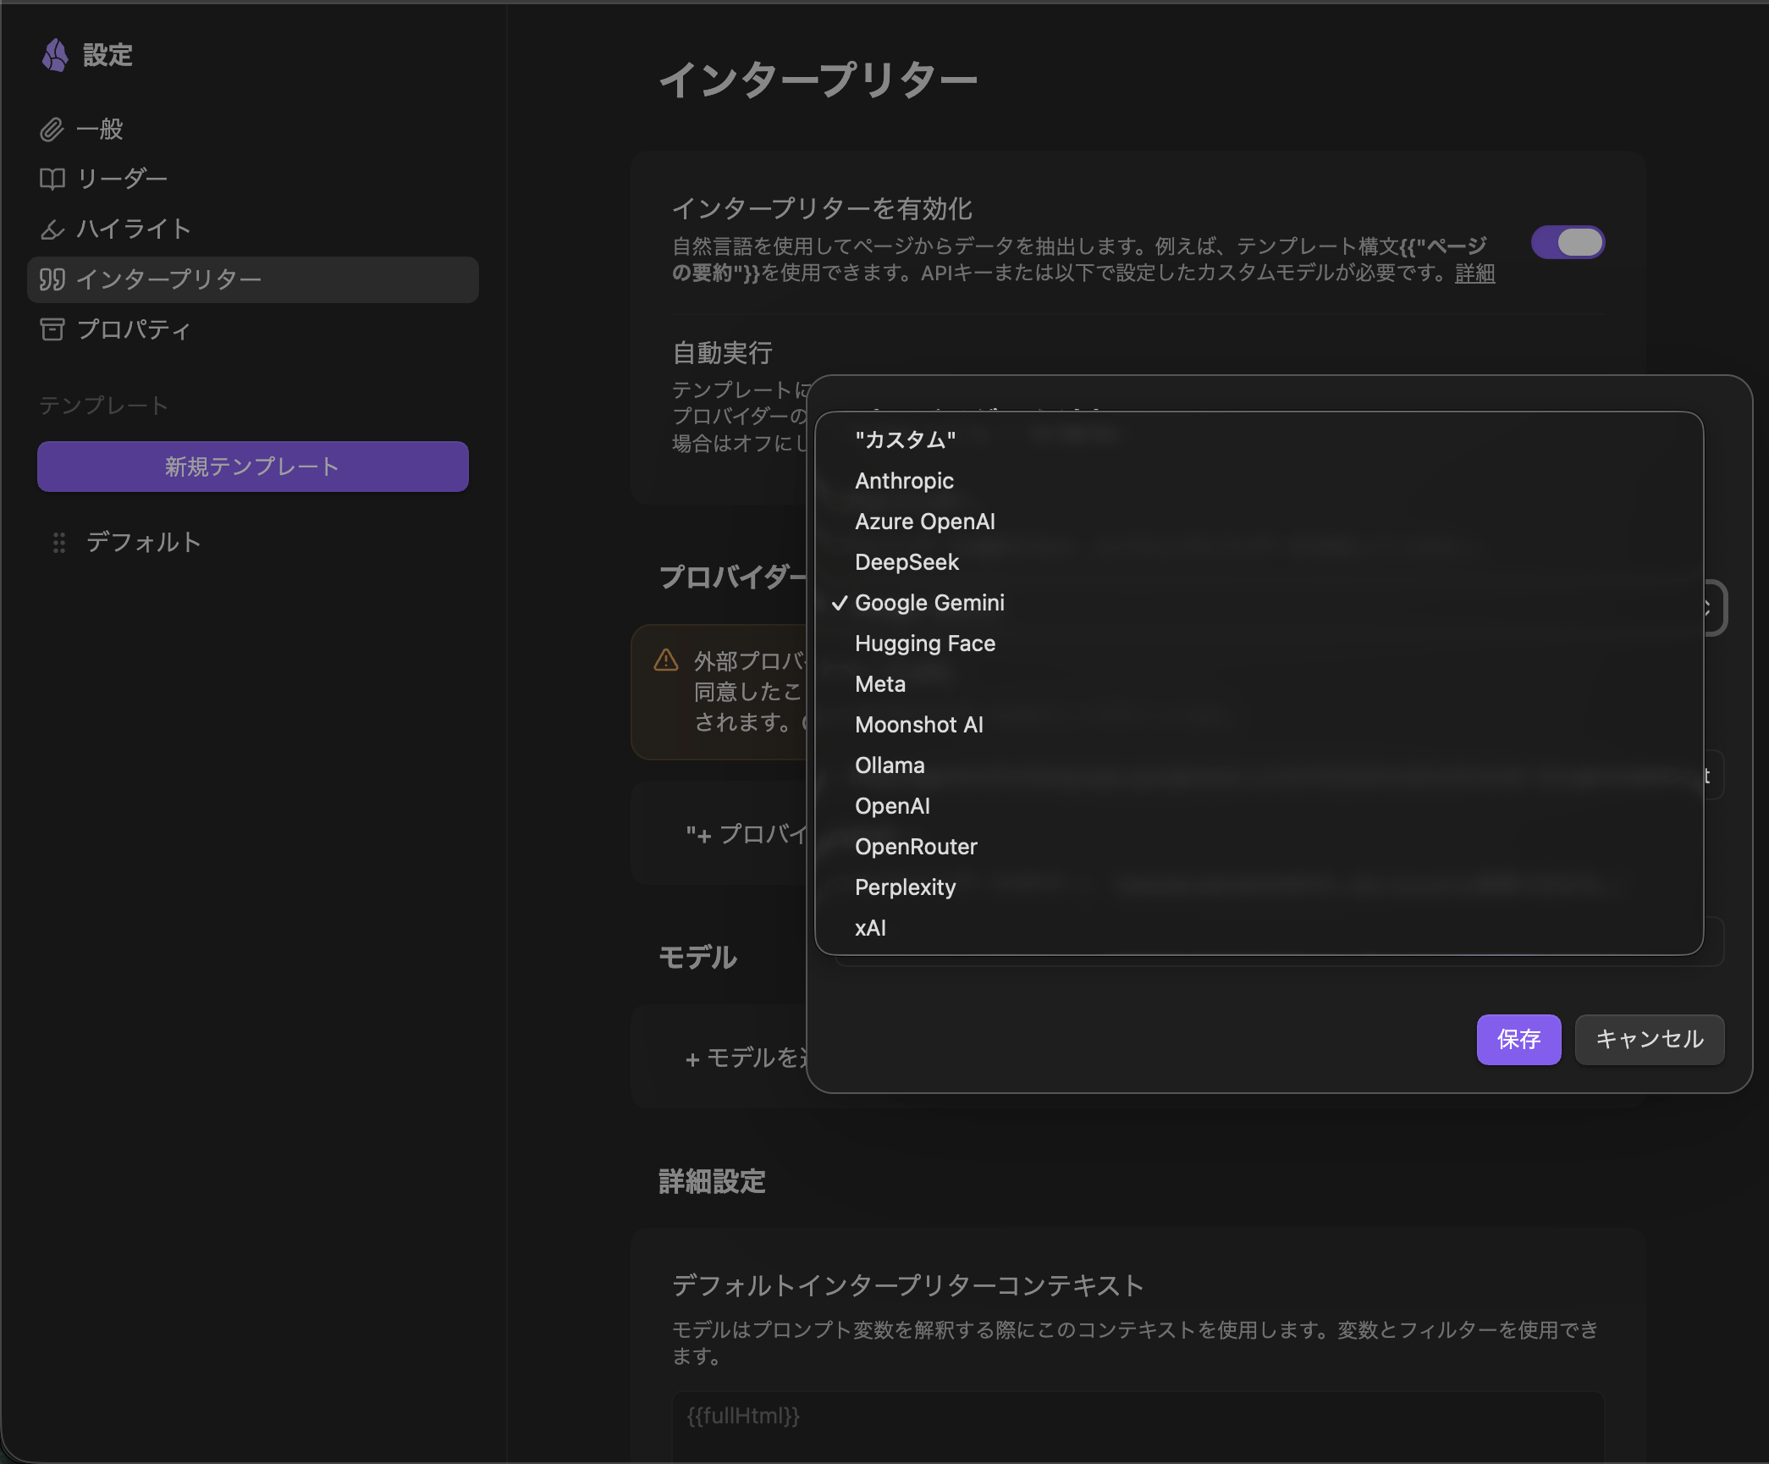Select Perplexity from the provider list
The image size is (1769, 1464).
click(1259, 887)
